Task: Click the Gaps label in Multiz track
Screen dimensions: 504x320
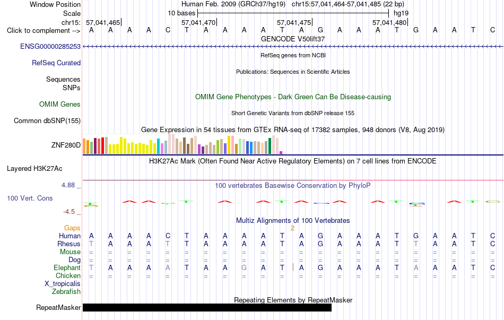Action: coord(72,228)
